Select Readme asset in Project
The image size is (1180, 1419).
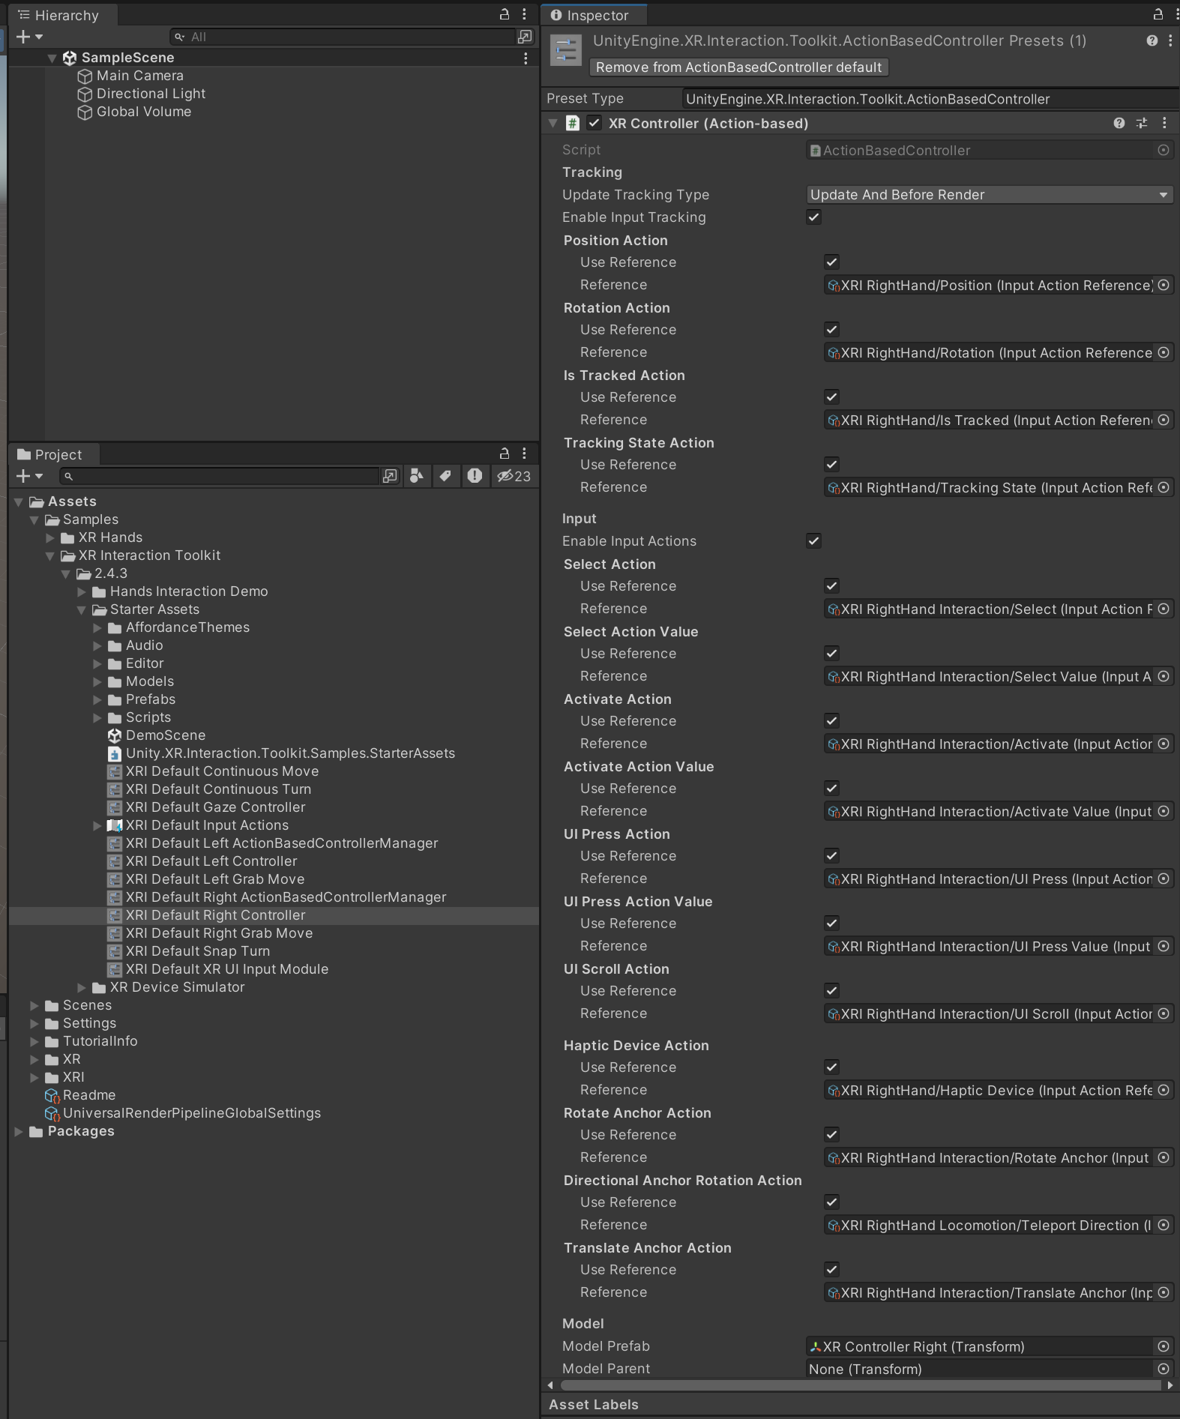pos(89,1095)
